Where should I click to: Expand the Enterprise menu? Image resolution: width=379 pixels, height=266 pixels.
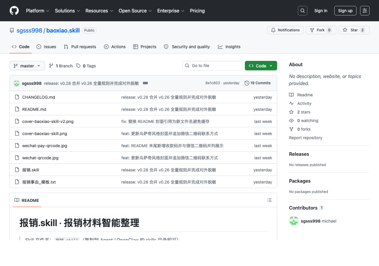click(171, 11)
